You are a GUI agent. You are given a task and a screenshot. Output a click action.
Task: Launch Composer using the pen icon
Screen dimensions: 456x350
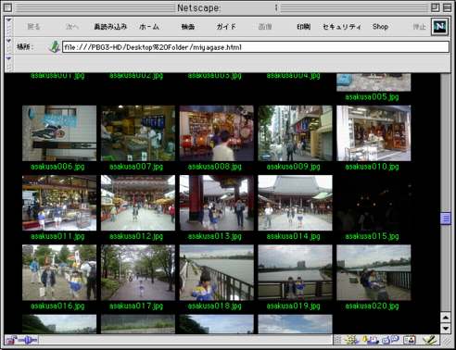(429, 341)
